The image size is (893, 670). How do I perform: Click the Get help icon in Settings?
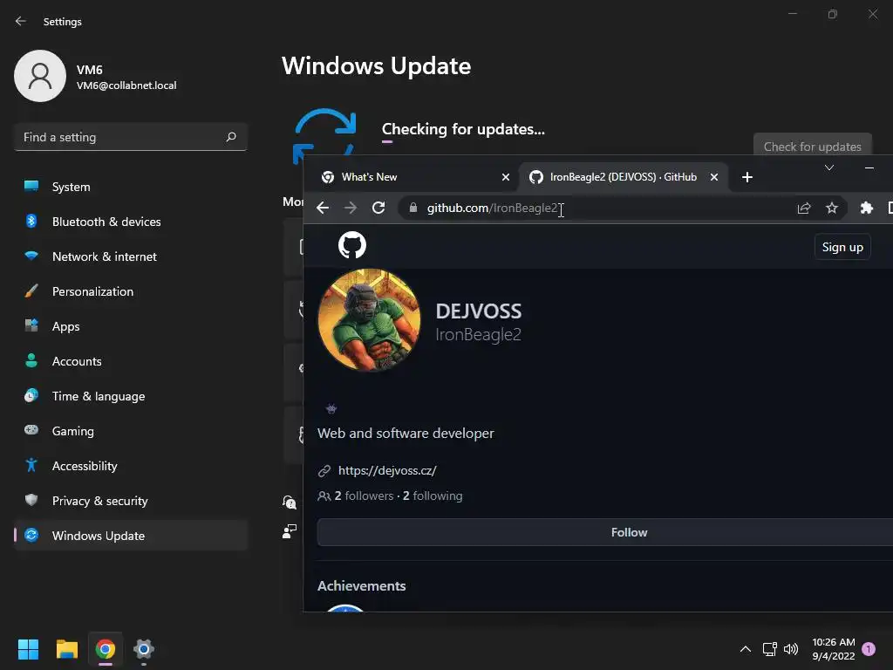(290, 502)
